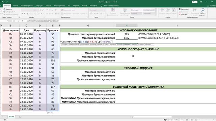Expand the Автосумма dropdown arrow
Screen dimensions: 216x121
pyautogui.click(x=190, y=9)
